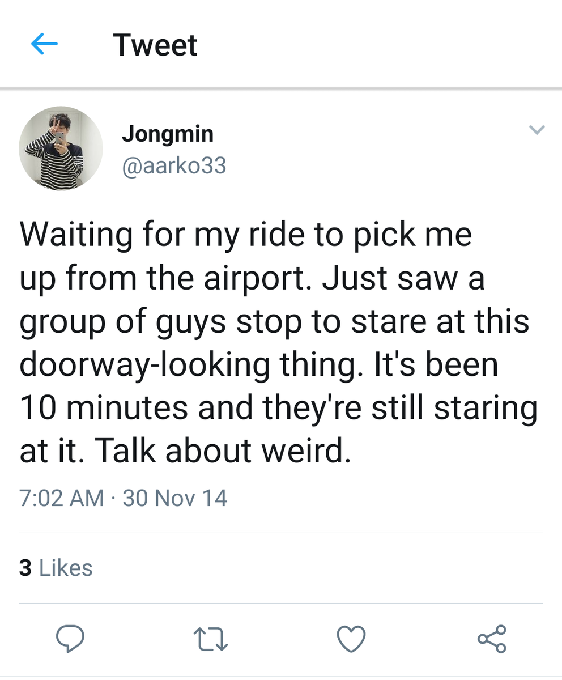This screenshot has height=680, width=562.
Task: Like the tweet with the heart icon
Action: coord(351,639)
